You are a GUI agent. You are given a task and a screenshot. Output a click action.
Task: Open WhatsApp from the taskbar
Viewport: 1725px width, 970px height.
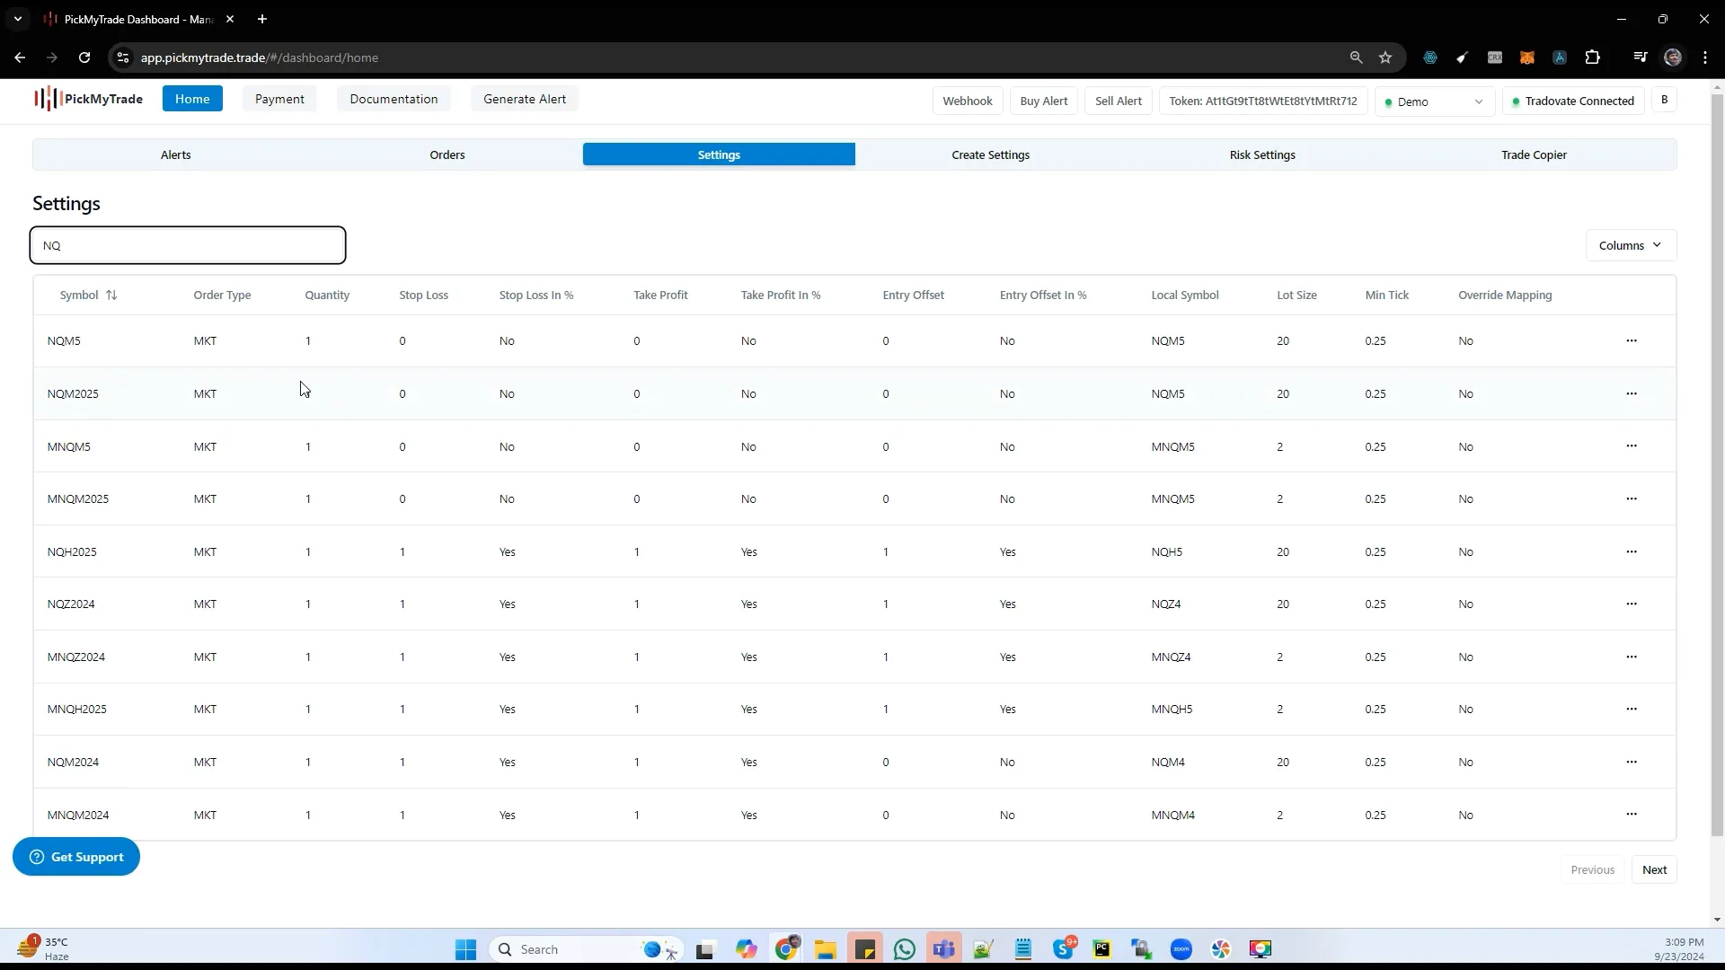coord(905,949)
